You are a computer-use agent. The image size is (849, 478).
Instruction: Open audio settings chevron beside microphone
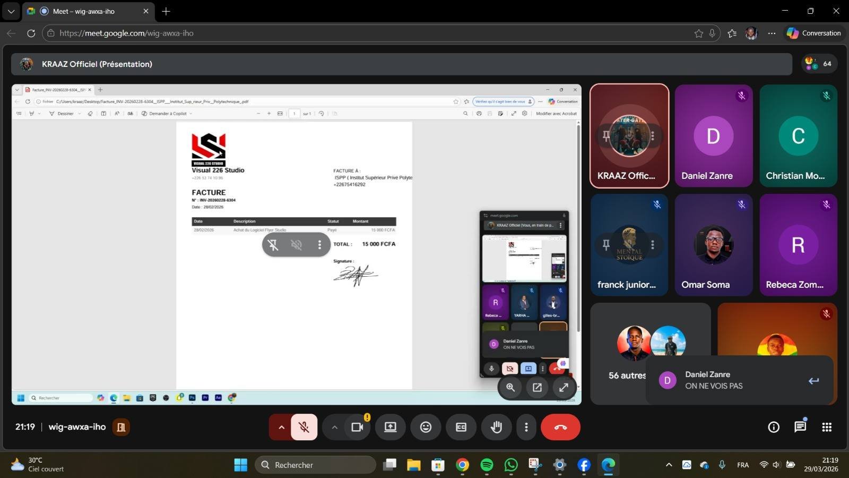point(281,427)
